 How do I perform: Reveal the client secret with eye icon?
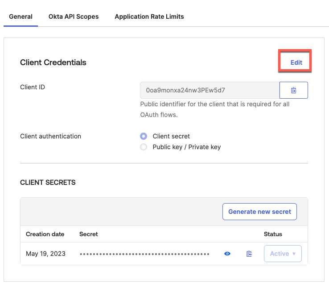(x=227, y=254)
